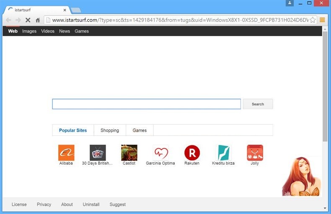331x214 pixels.
Task: Open the Privacy footer link
Action: tap(44, 204)
